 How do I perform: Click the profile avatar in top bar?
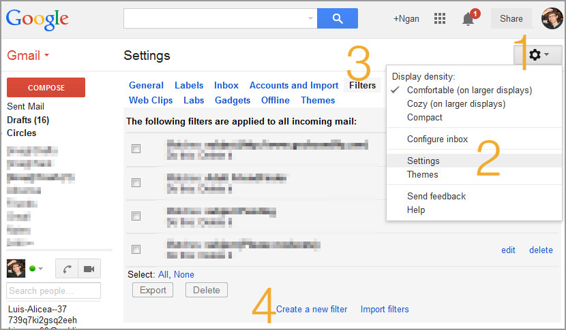click(552, 18)
